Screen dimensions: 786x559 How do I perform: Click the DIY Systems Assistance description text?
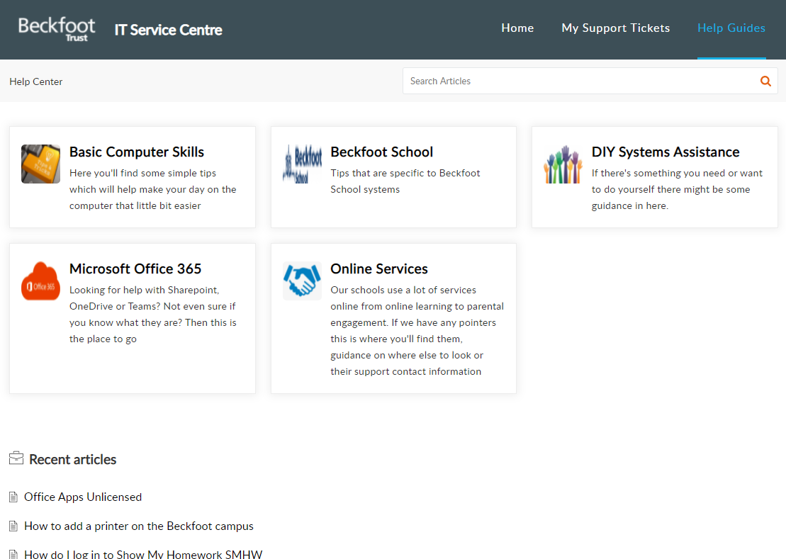point(677,189)
